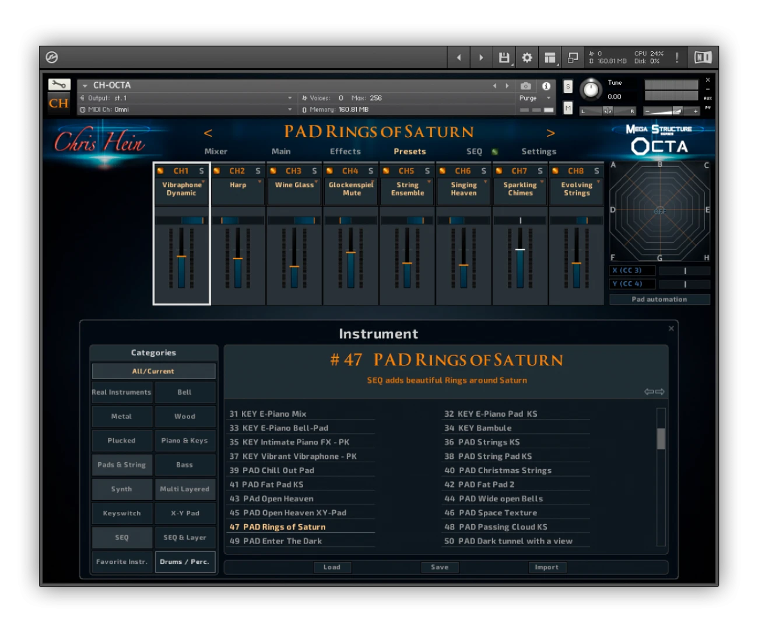Solo channel CH6

click(483, 171)
